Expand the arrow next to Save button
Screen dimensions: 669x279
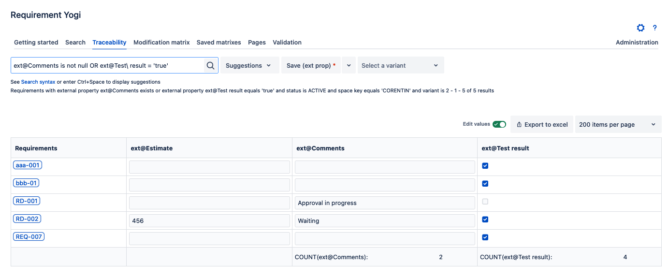click(x=349, y=66)
